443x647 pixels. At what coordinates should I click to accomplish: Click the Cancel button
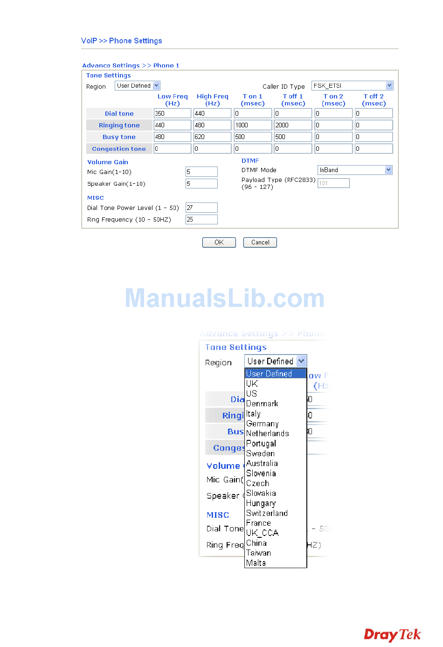[x=260, y=243]
